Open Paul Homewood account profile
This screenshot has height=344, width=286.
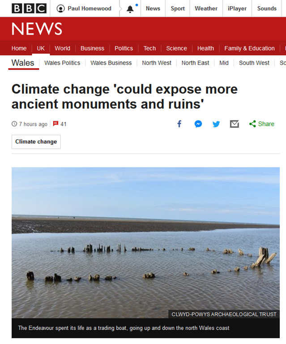tap(84, 9)
